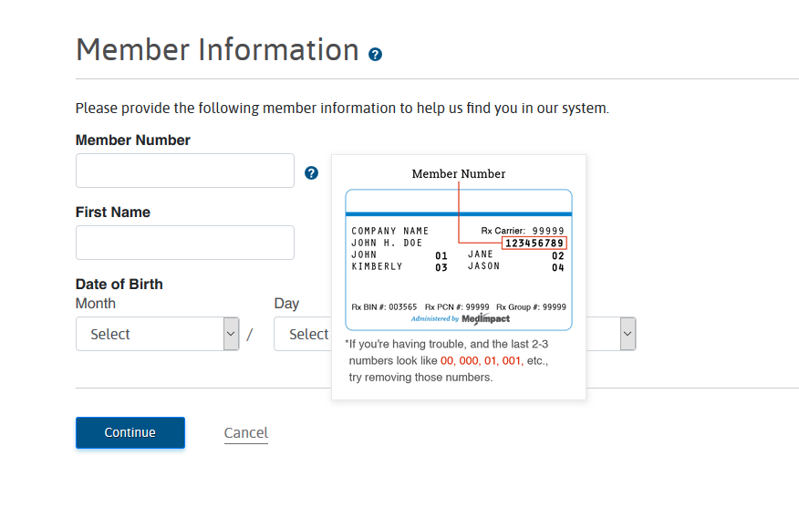Screen dimensions: 799x529
Task: Click the Member Number label above the card
Action: tap(458, 173)
